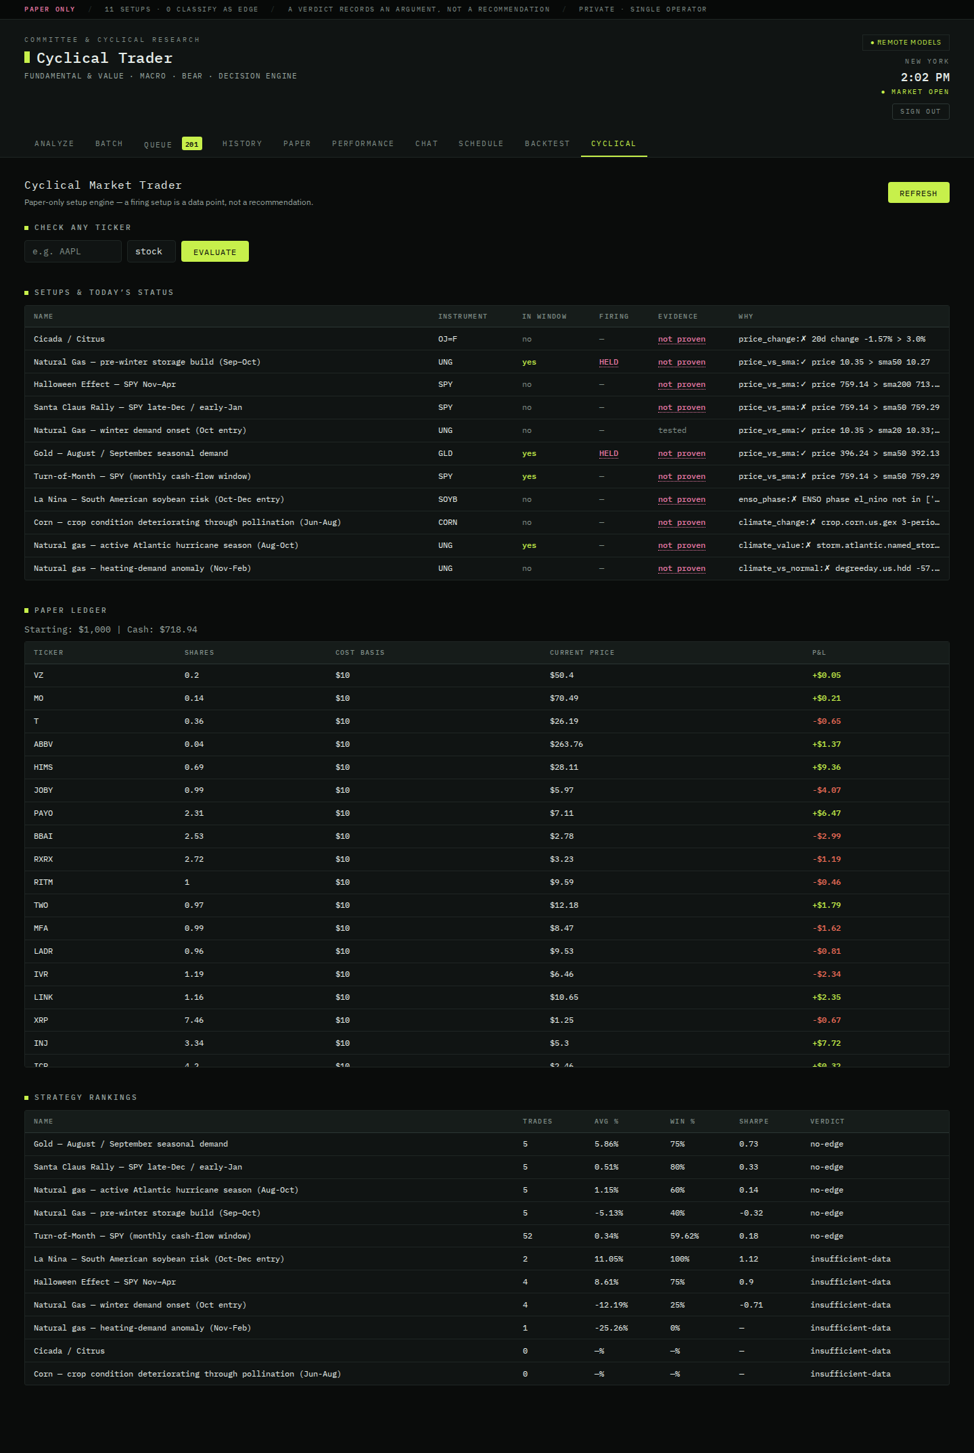Click 'not proven' in La Nina setups row
974x1453 pixels.
point(682,499)
